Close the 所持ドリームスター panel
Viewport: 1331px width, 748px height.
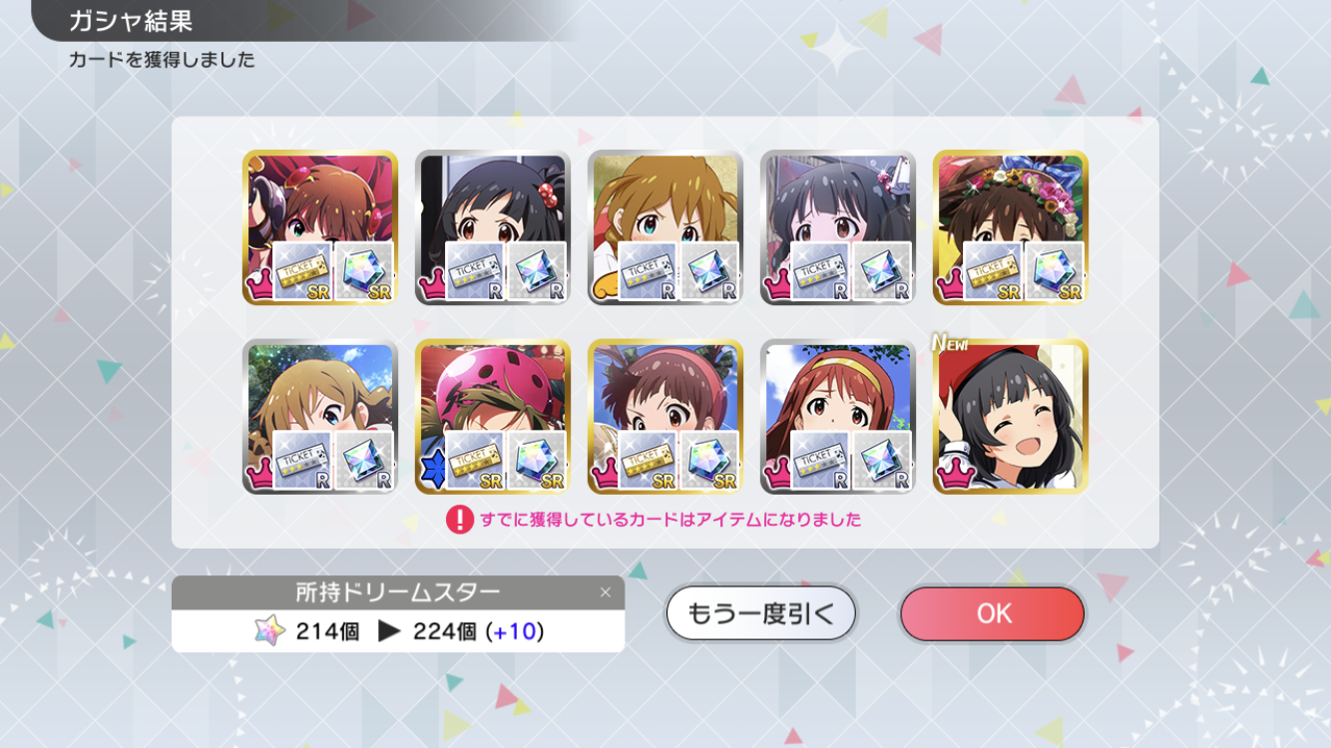point(605,592)
